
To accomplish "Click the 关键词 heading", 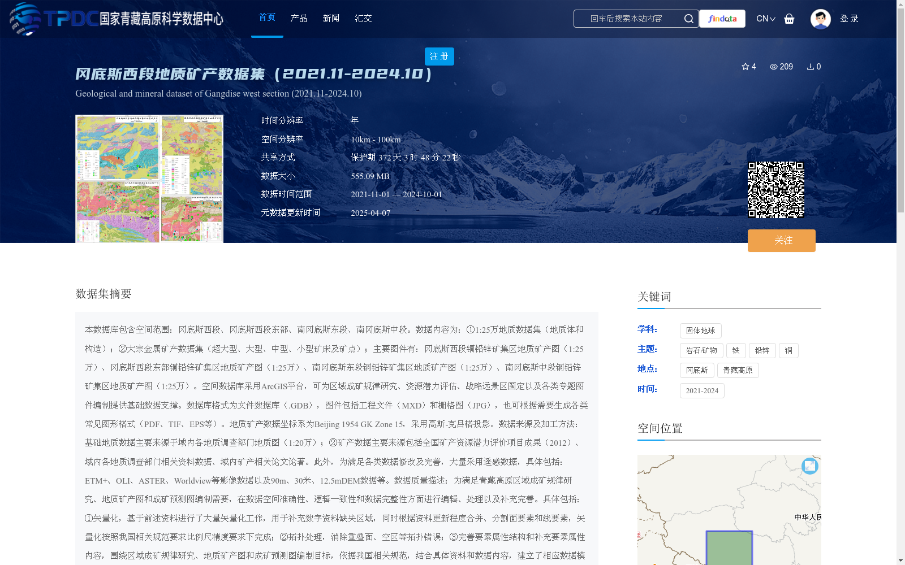I will (x=654, y=297).
